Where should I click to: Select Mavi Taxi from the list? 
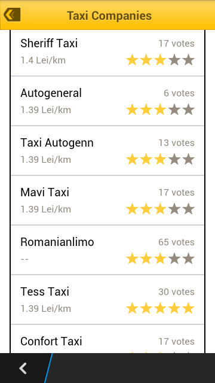click(x=107, y=200)
